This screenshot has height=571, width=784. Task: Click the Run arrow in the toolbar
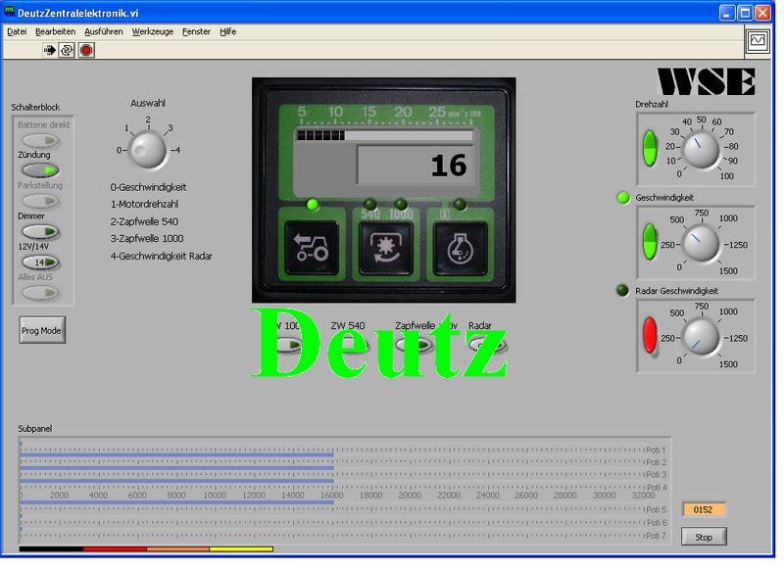tap(50, 50)
